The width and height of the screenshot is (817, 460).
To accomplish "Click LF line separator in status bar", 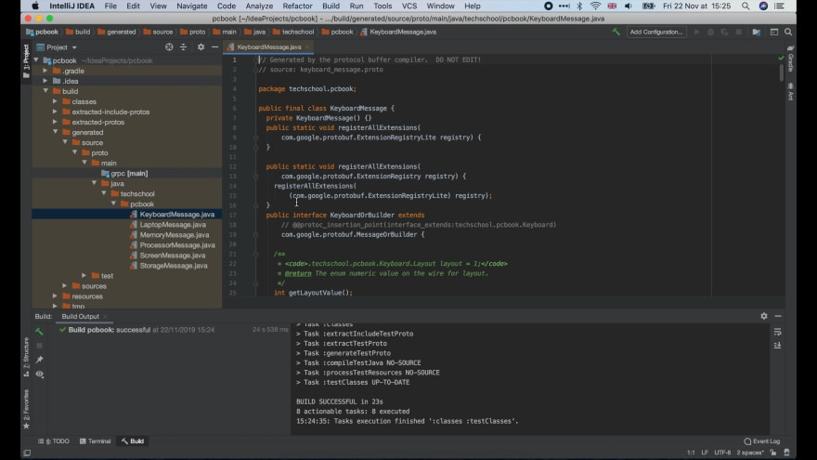I will point(705,453).
